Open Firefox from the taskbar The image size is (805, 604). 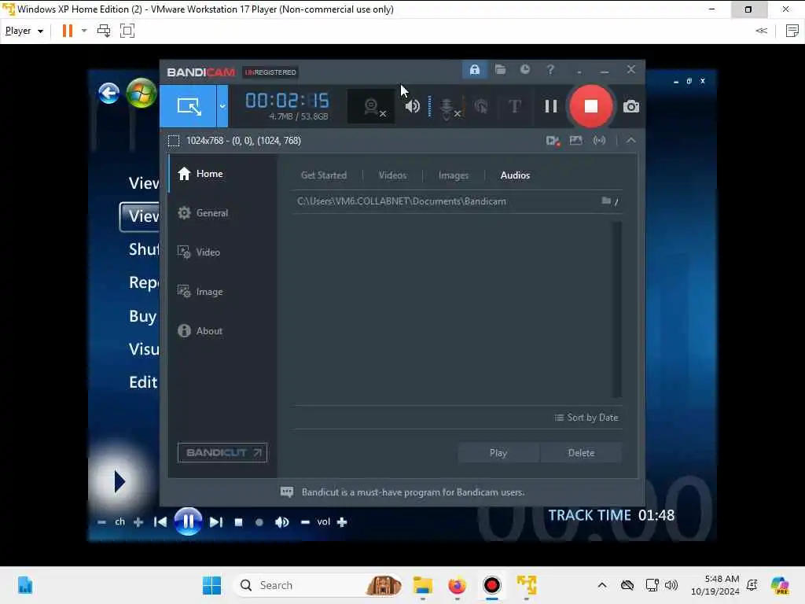(x=457, y=585)
